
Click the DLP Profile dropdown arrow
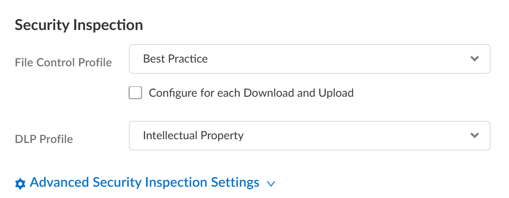[x=474, y=135]
